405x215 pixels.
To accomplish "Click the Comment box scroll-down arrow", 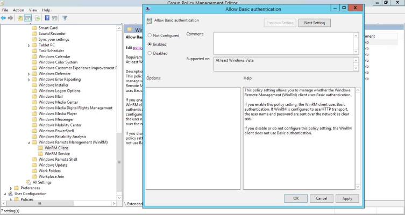I will pos(356,52).
